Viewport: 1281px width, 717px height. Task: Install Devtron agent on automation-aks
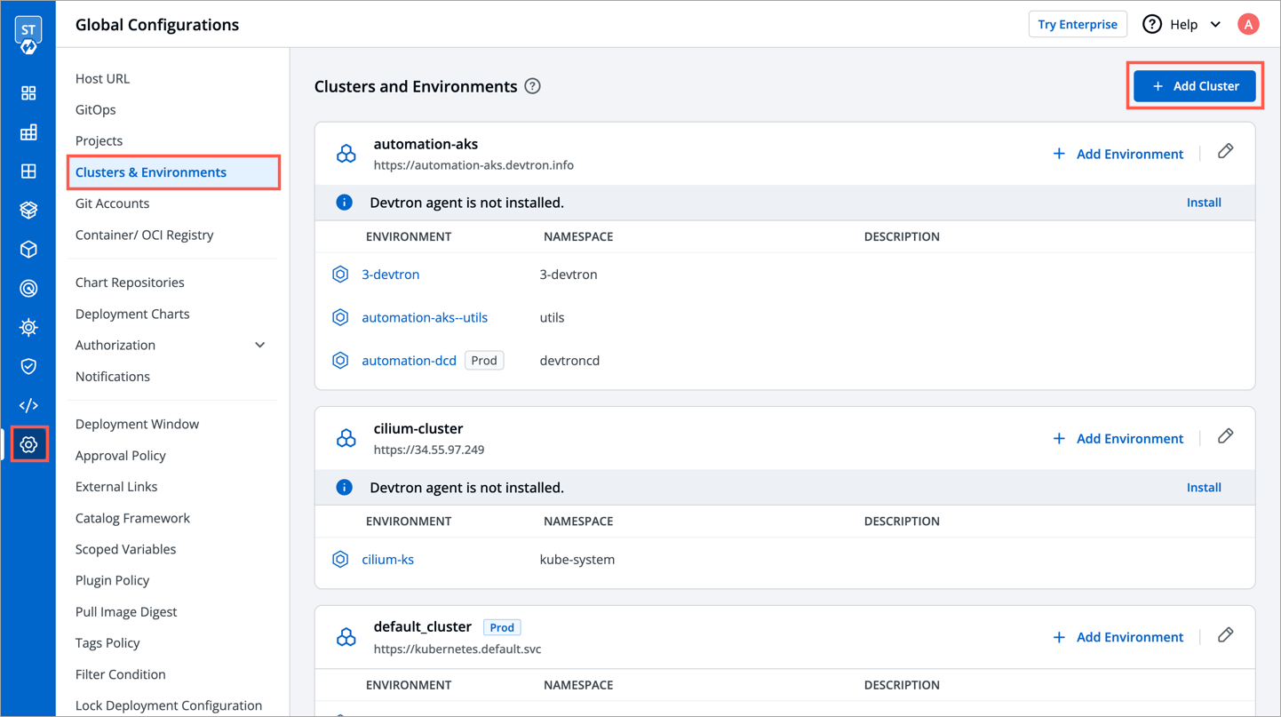(1204, 203)
